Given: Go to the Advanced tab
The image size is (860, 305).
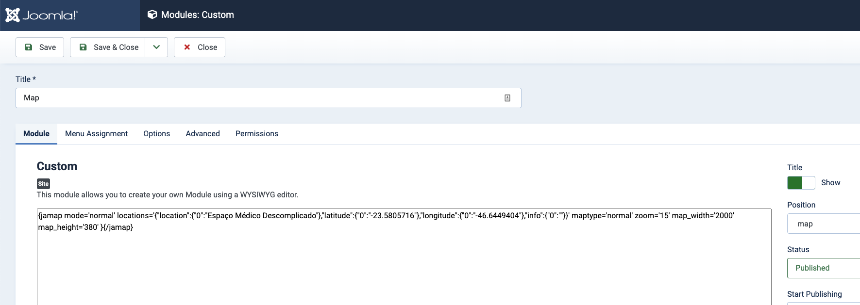Looking at the screenshot, I should 202,134.
